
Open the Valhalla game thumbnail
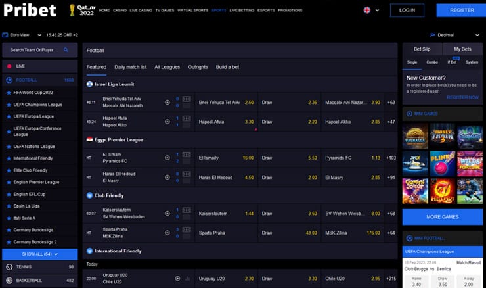tap(415, 137)
